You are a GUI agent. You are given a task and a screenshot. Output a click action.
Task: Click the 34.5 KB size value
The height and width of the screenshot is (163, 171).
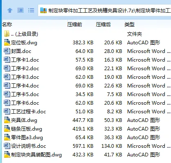coord(84,94)
